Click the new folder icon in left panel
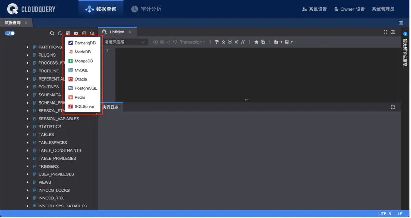 point(76,33)
